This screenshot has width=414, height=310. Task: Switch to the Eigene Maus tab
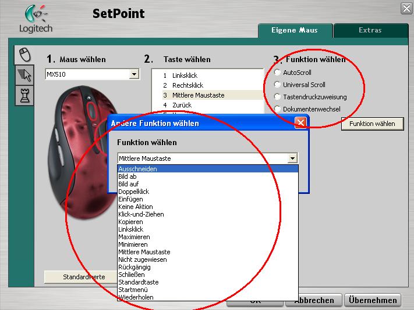click(x=295, y=30)
